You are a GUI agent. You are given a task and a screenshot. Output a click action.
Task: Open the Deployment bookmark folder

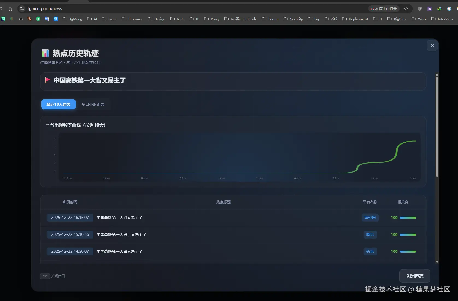(355, 19)
